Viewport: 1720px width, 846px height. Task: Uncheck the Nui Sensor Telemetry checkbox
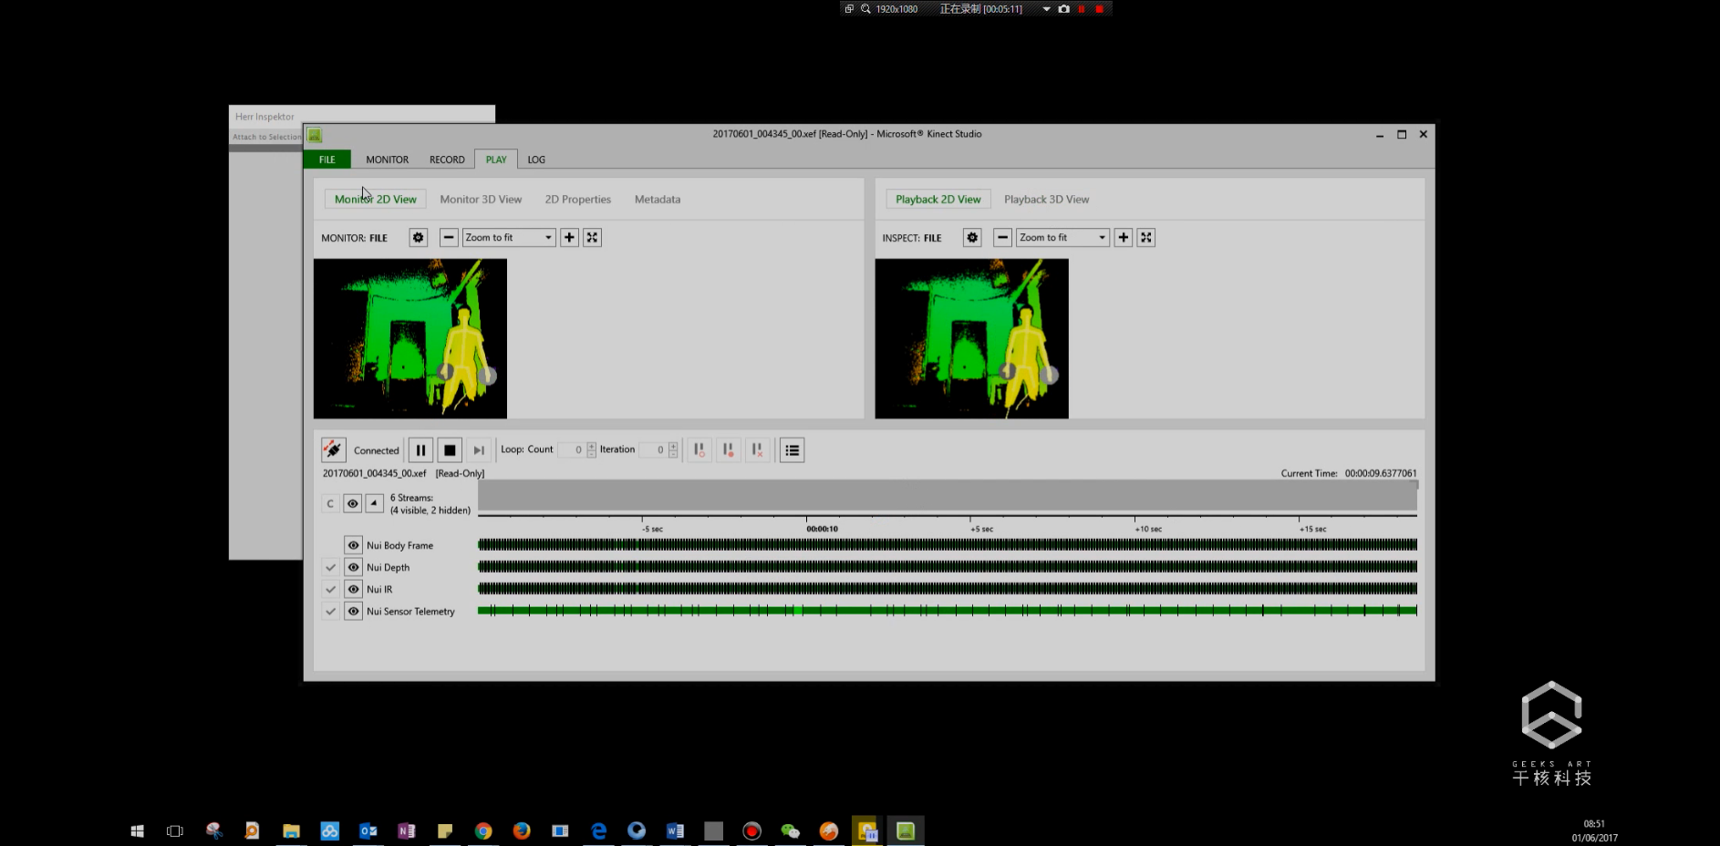coord(331,611)
